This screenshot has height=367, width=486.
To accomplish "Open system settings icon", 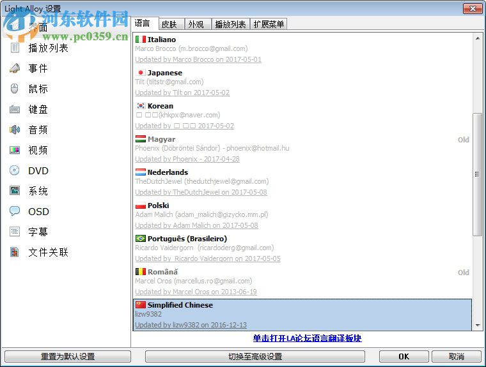I will [x=15, y=190].
